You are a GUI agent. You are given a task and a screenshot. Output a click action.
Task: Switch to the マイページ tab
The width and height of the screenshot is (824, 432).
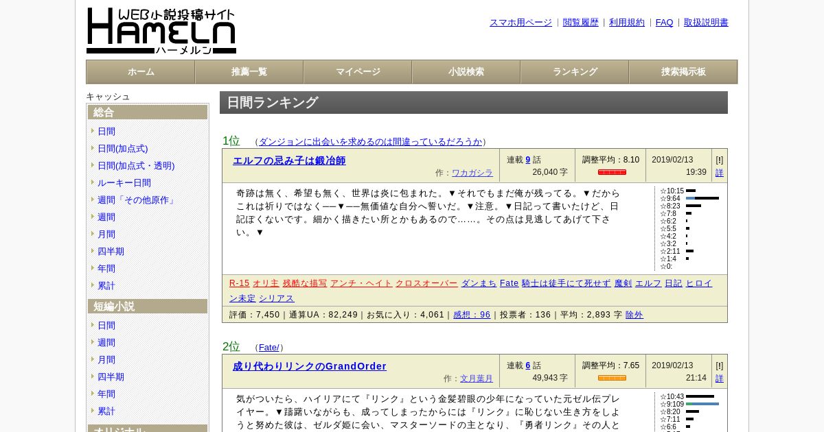coord(358,72)
